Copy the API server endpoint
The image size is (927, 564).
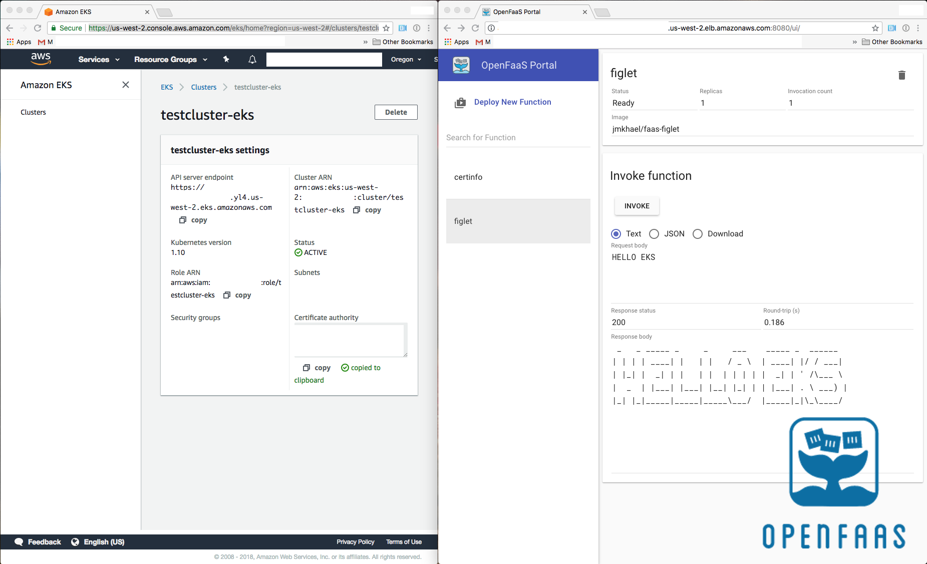click(x=193, y=220)
